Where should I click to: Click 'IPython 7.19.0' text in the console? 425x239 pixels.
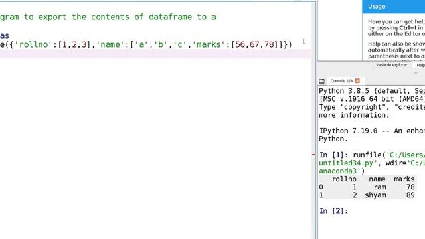pyautogui.click(x=348, y=131)
